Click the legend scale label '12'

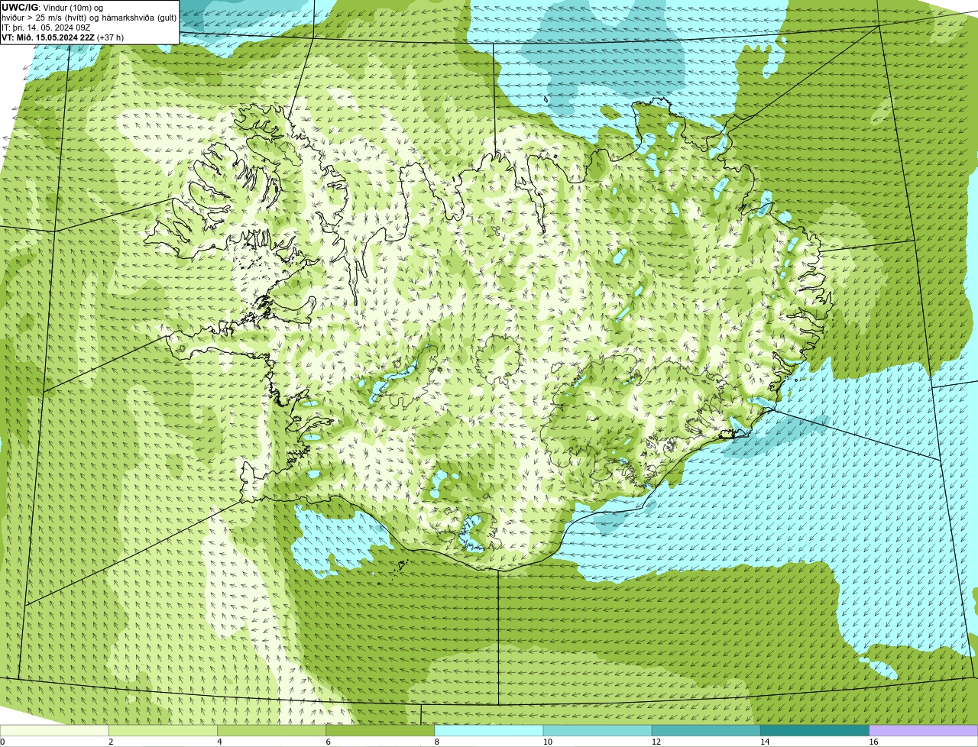[x=656, y=742]
